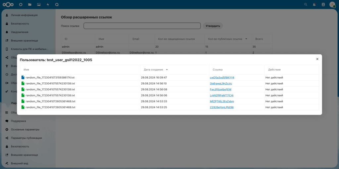Close the user links dialog
The image size is (339, 169).
317,59
